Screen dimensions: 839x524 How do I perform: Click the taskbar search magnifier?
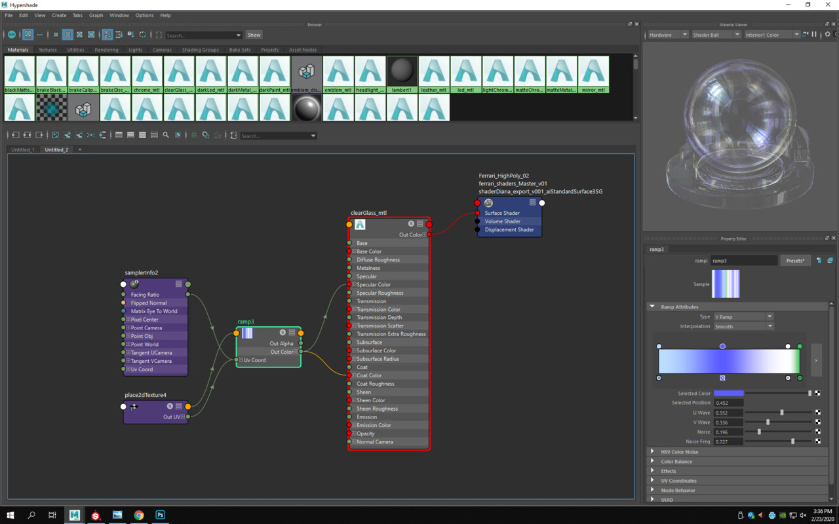pos(31,515)
